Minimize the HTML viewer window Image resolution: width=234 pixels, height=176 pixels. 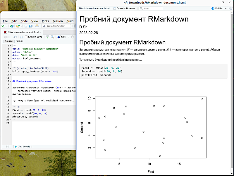pyautogui.click(x=216, y=3)
